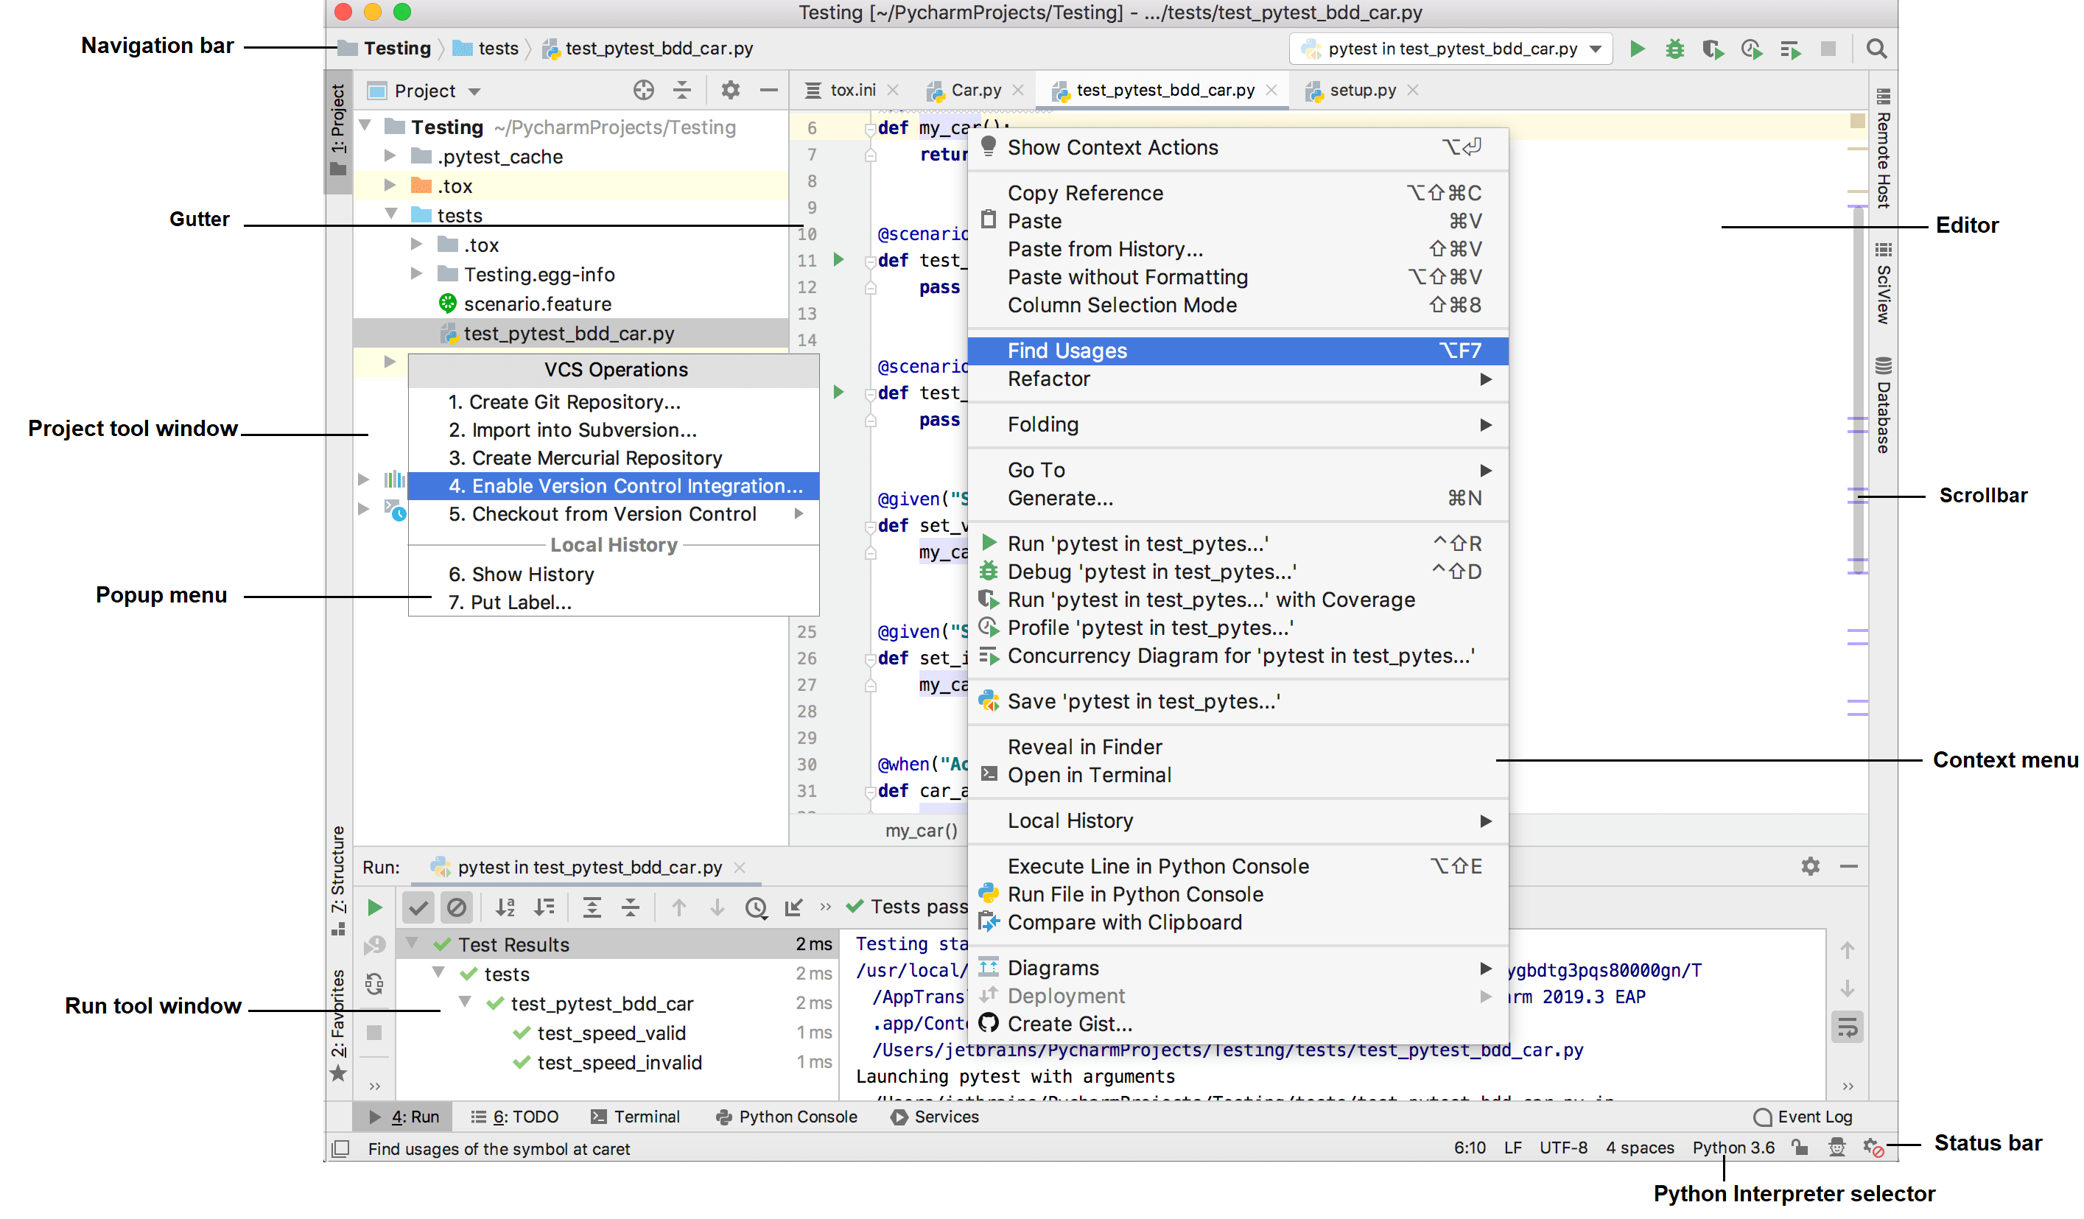
Task: Minimize the Run tool window
Action: coord(1849,866)
